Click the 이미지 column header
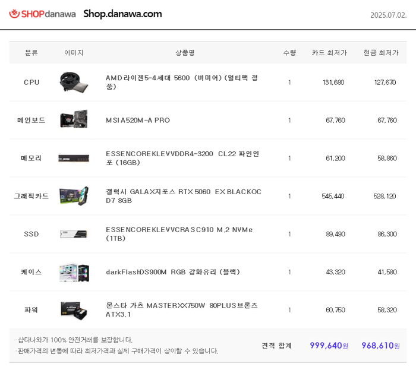 (x=74, y=52)
